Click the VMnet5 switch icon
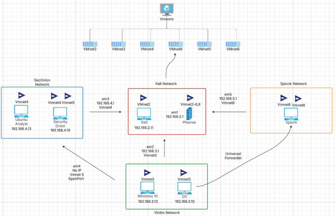Image resolution: width=336 pixels, height=216 pixels. (204, 44)
